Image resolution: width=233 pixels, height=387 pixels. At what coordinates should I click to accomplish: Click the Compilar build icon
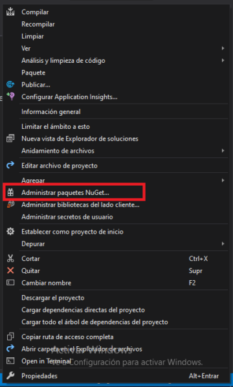pos(10,12)
